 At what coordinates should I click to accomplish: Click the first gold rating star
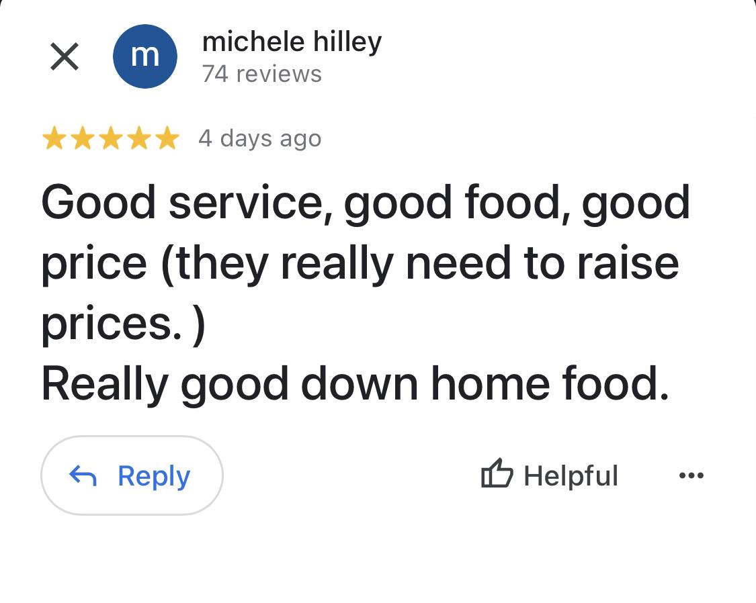[x=54, y=139]
